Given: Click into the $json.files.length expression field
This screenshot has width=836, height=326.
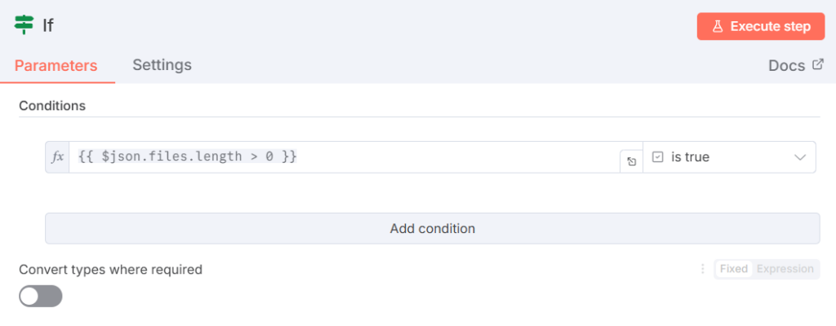Looking at the screenshot, I should click(x=343, y=157).
